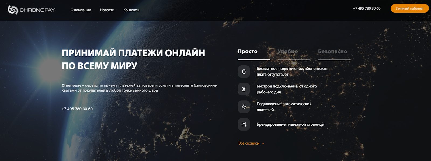Screen dimensions: 431x161
Task: Click the Chronopay gear logo icon
Action: pos(13,10)
